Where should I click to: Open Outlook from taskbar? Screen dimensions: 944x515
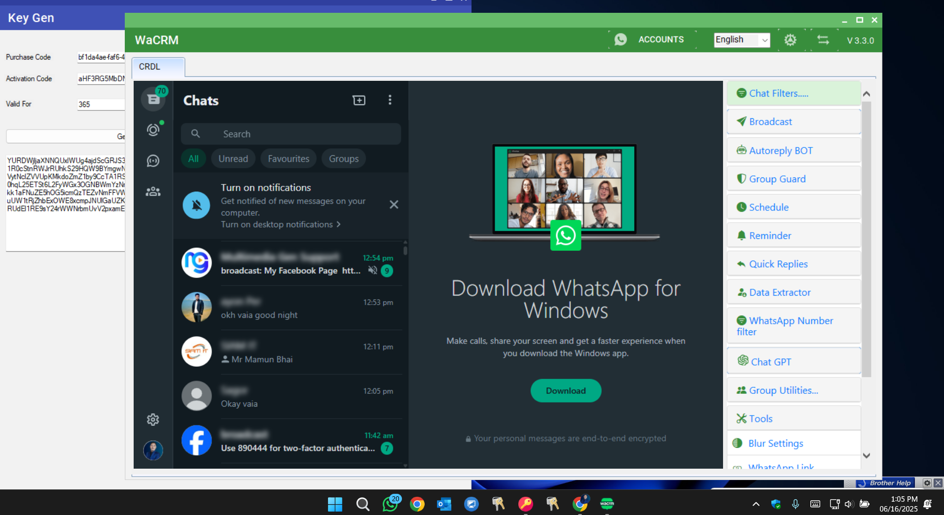(x=444, y=504)
